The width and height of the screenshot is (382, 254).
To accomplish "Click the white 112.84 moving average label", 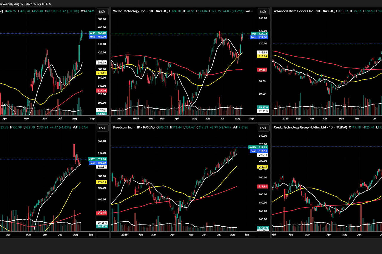I will click(x=263, y=52).
